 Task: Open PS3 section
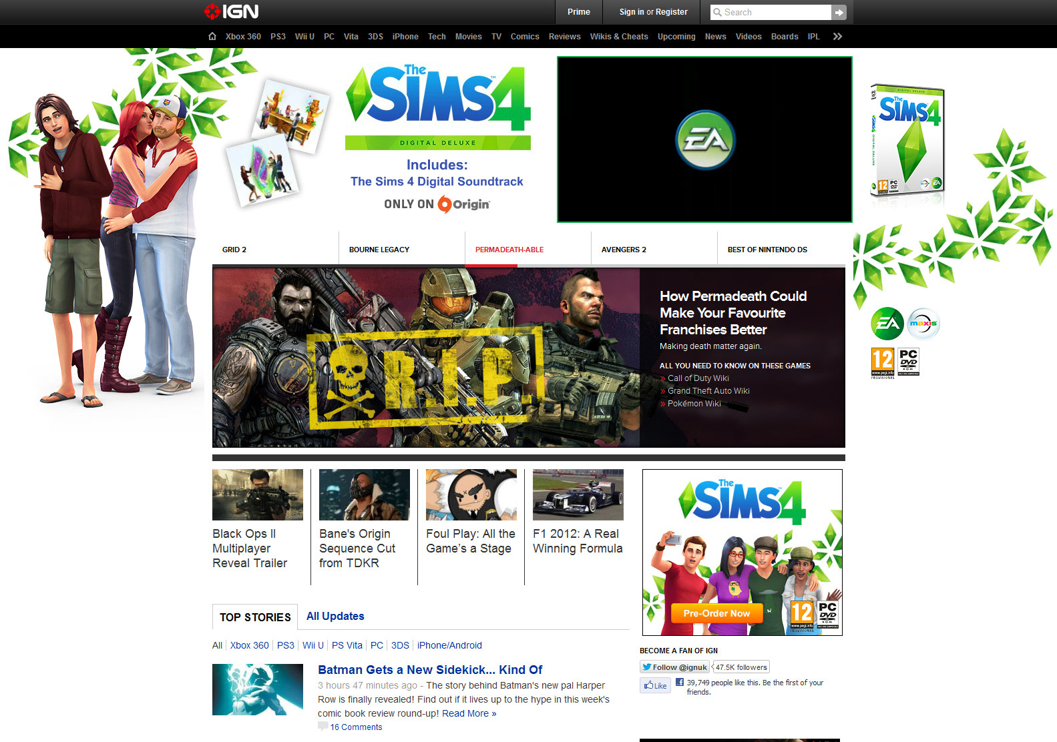278,37
